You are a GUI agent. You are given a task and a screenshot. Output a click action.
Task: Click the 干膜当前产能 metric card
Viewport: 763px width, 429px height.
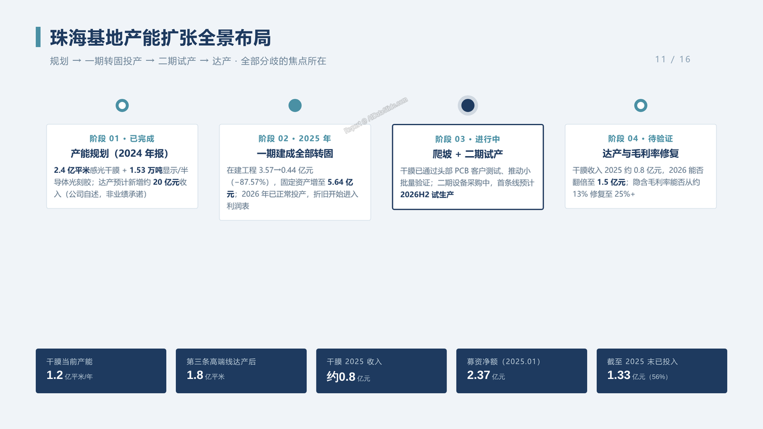[x=101, y=371]
